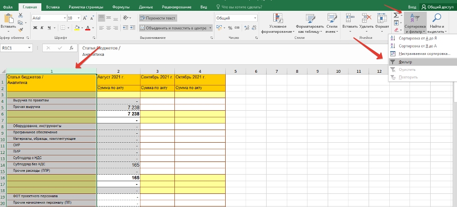
Task: Toggle bottom vertical alignment
Action: (x=116, y=18)
